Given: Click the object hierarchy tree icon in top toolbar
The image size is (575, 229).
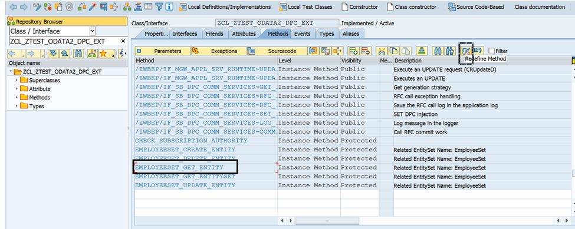Looking at the screenshot, I should pos(127,6).
